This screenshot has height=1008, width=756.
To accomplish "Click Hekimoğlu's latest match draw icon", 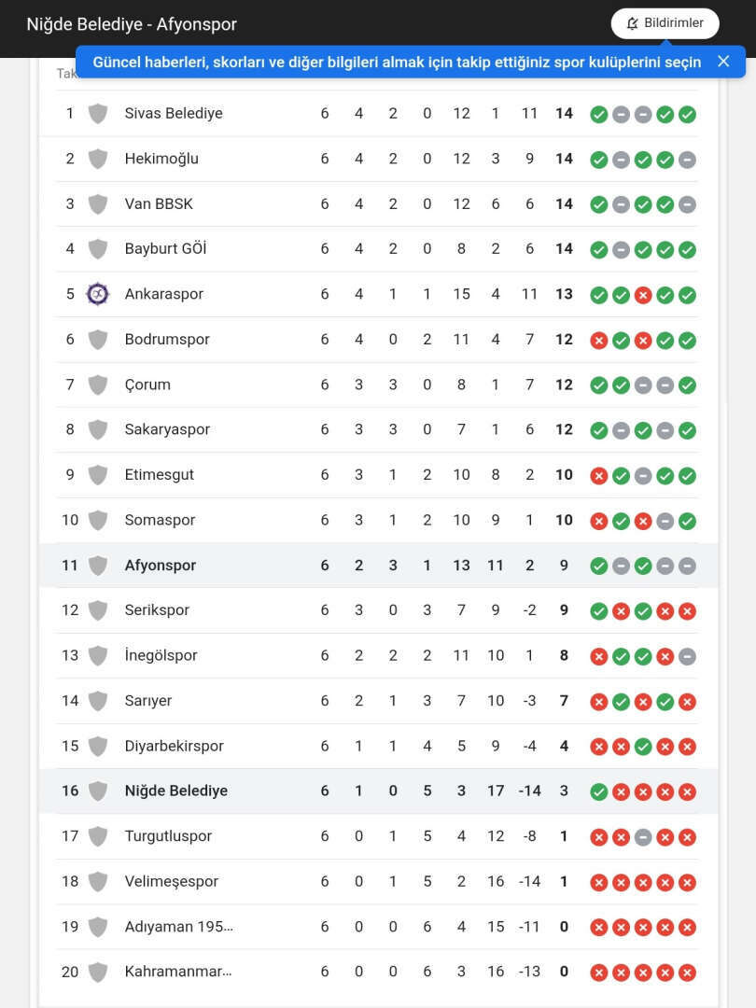I will (687, 160).
